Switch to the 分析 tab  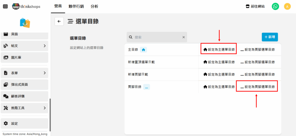[x=94, y=6]
